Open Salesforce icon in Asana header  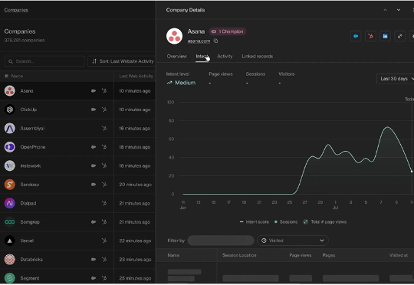[356, 36]
